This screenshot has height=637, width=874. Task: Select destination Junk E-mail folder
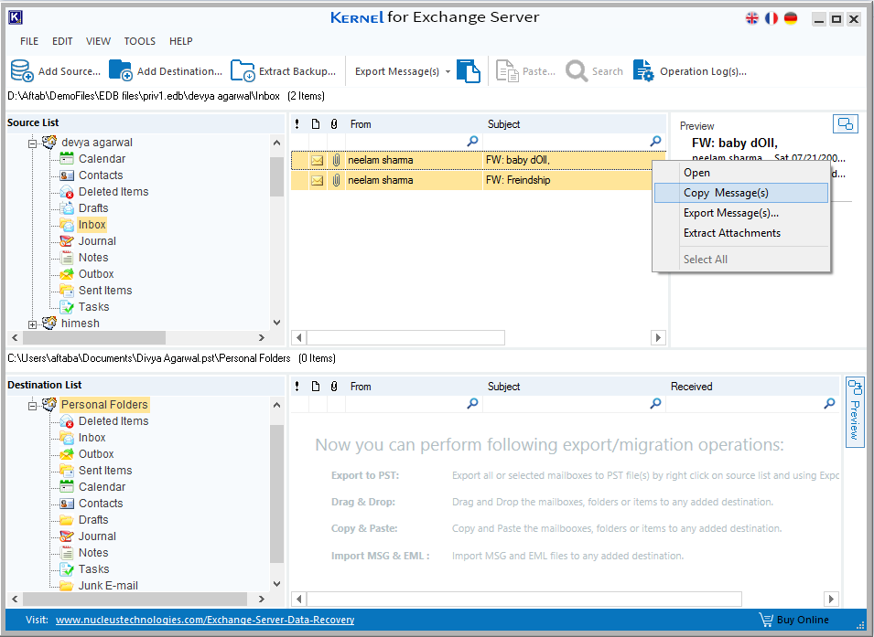point(108,585)
